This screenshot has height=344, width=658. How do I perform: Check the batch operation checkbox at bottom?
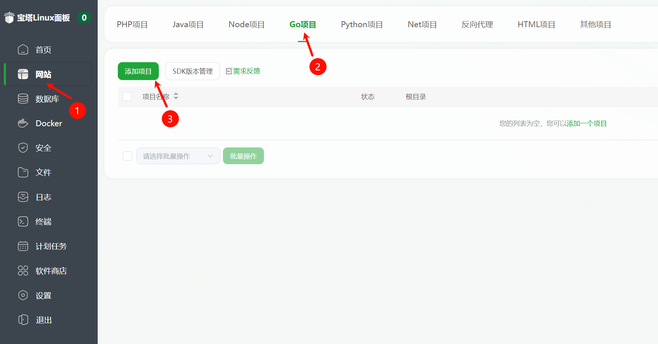point(127,156)
